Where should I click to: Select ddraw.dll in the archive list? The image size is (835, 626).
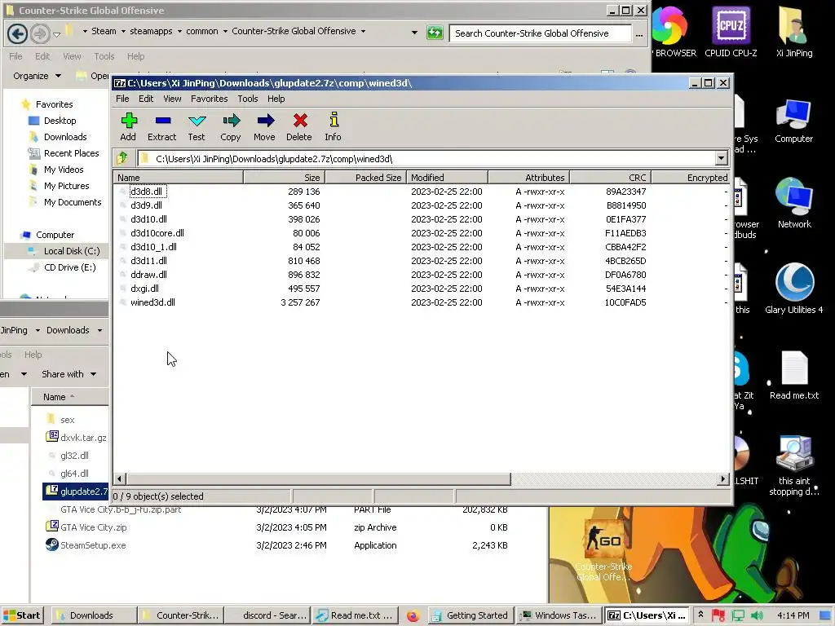[x=148, y=275]
